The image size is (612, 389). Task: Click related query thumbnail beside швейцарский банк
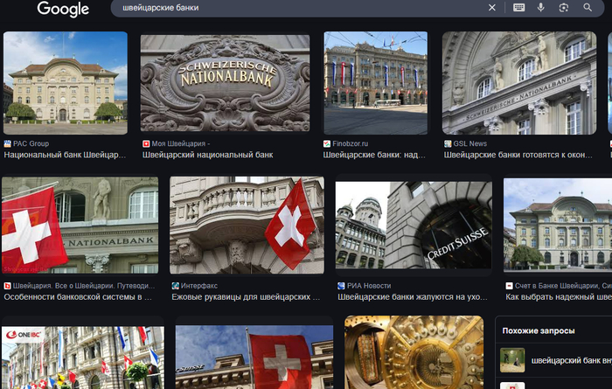[512, 360]
